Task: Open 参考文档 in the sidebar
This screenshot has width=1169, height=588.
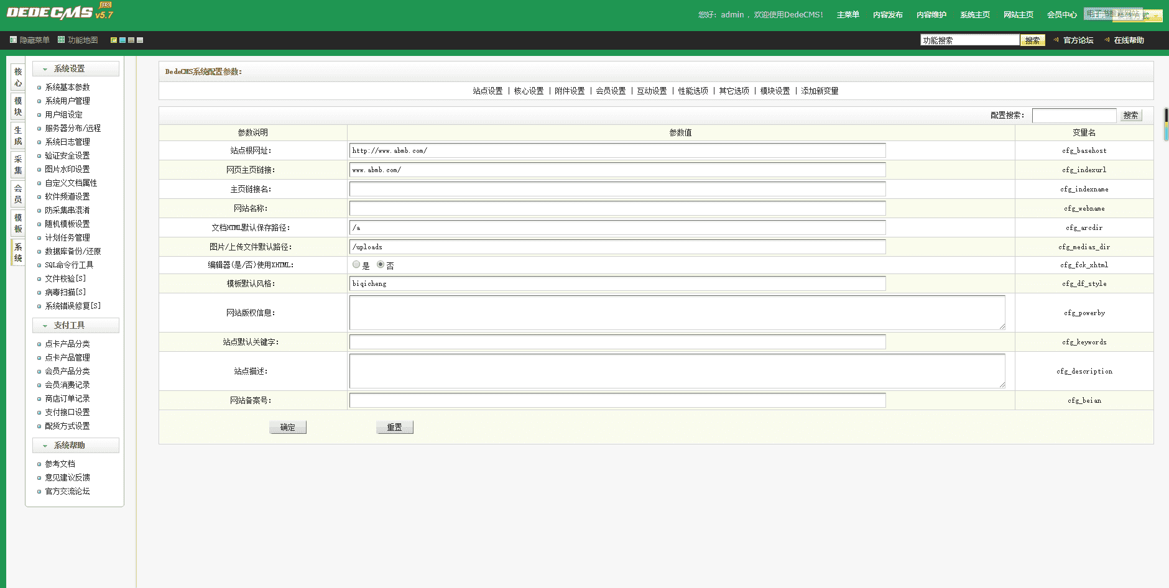Action: pos(60,464)
